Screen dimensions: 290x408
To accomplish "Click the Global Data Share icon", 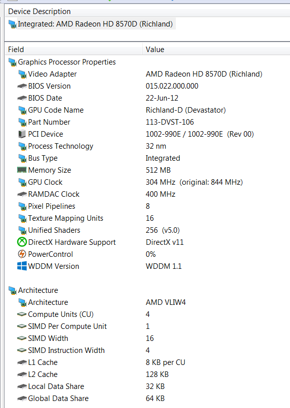I will (x=22, y=398).
